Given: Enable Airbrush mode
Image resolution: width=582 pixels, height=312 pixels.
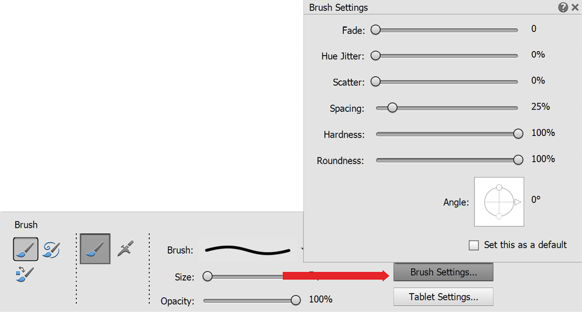Looking at the screenshot, I should 126,248.
